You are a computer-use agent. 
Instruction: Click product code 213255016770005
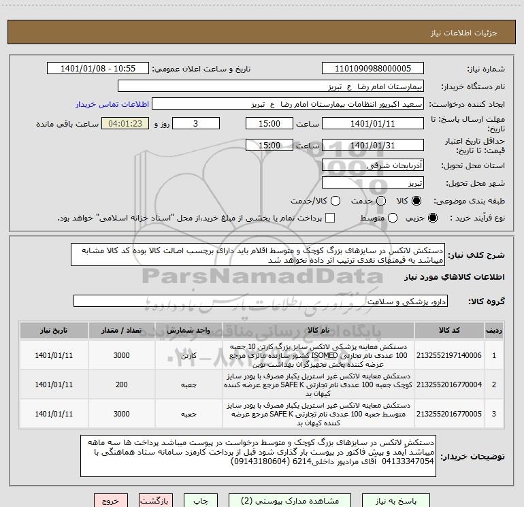pos(449,414)
